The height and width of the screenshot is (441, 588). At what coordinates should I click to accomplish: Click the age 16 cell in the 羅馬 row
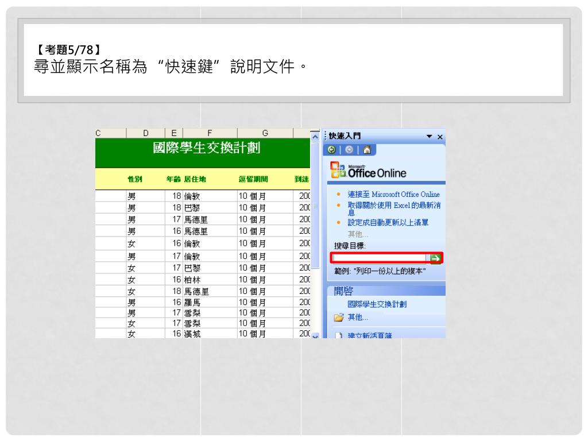[x=174, y=302]
